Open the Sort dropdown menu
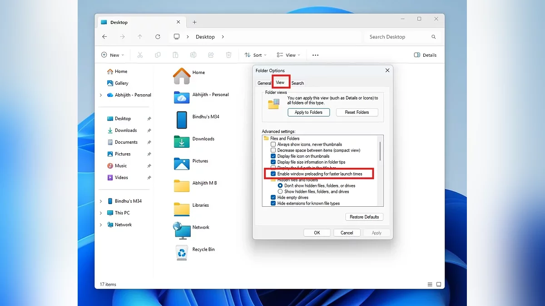The width and height of the screenshot is (545, 306). [x=255, y=55]
